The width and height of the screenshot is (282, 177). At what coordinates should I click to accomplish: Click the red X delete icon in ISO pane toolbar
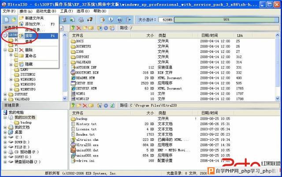(79, 28)
